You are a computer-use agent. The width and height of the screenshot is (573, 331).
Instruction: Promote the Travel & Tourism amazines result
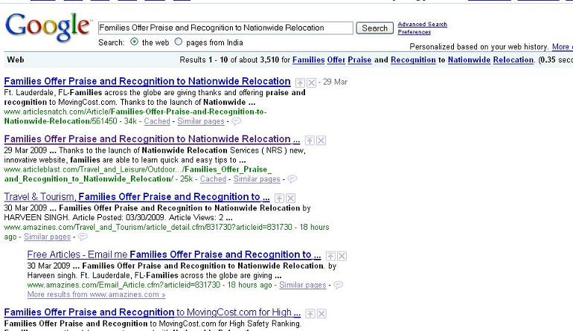pos(279,199)
